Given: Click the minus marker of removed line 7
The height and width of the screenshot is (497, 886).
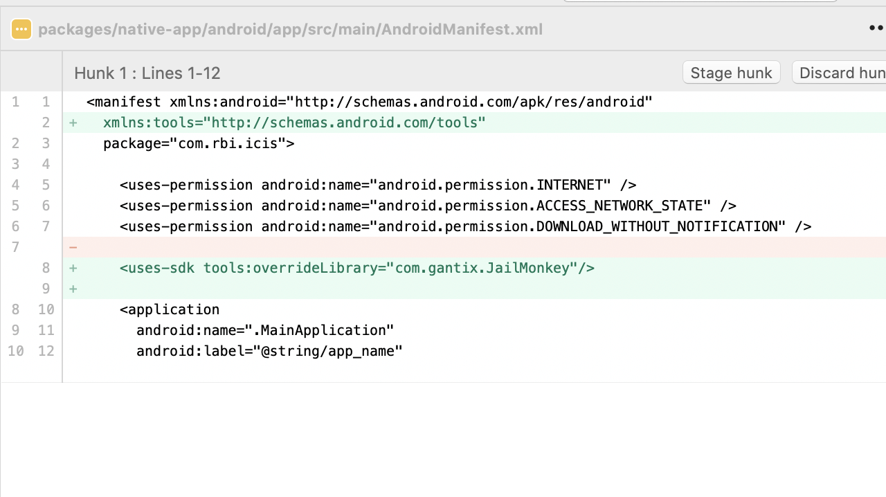Looking at the screenshot, I should point(73,247).
